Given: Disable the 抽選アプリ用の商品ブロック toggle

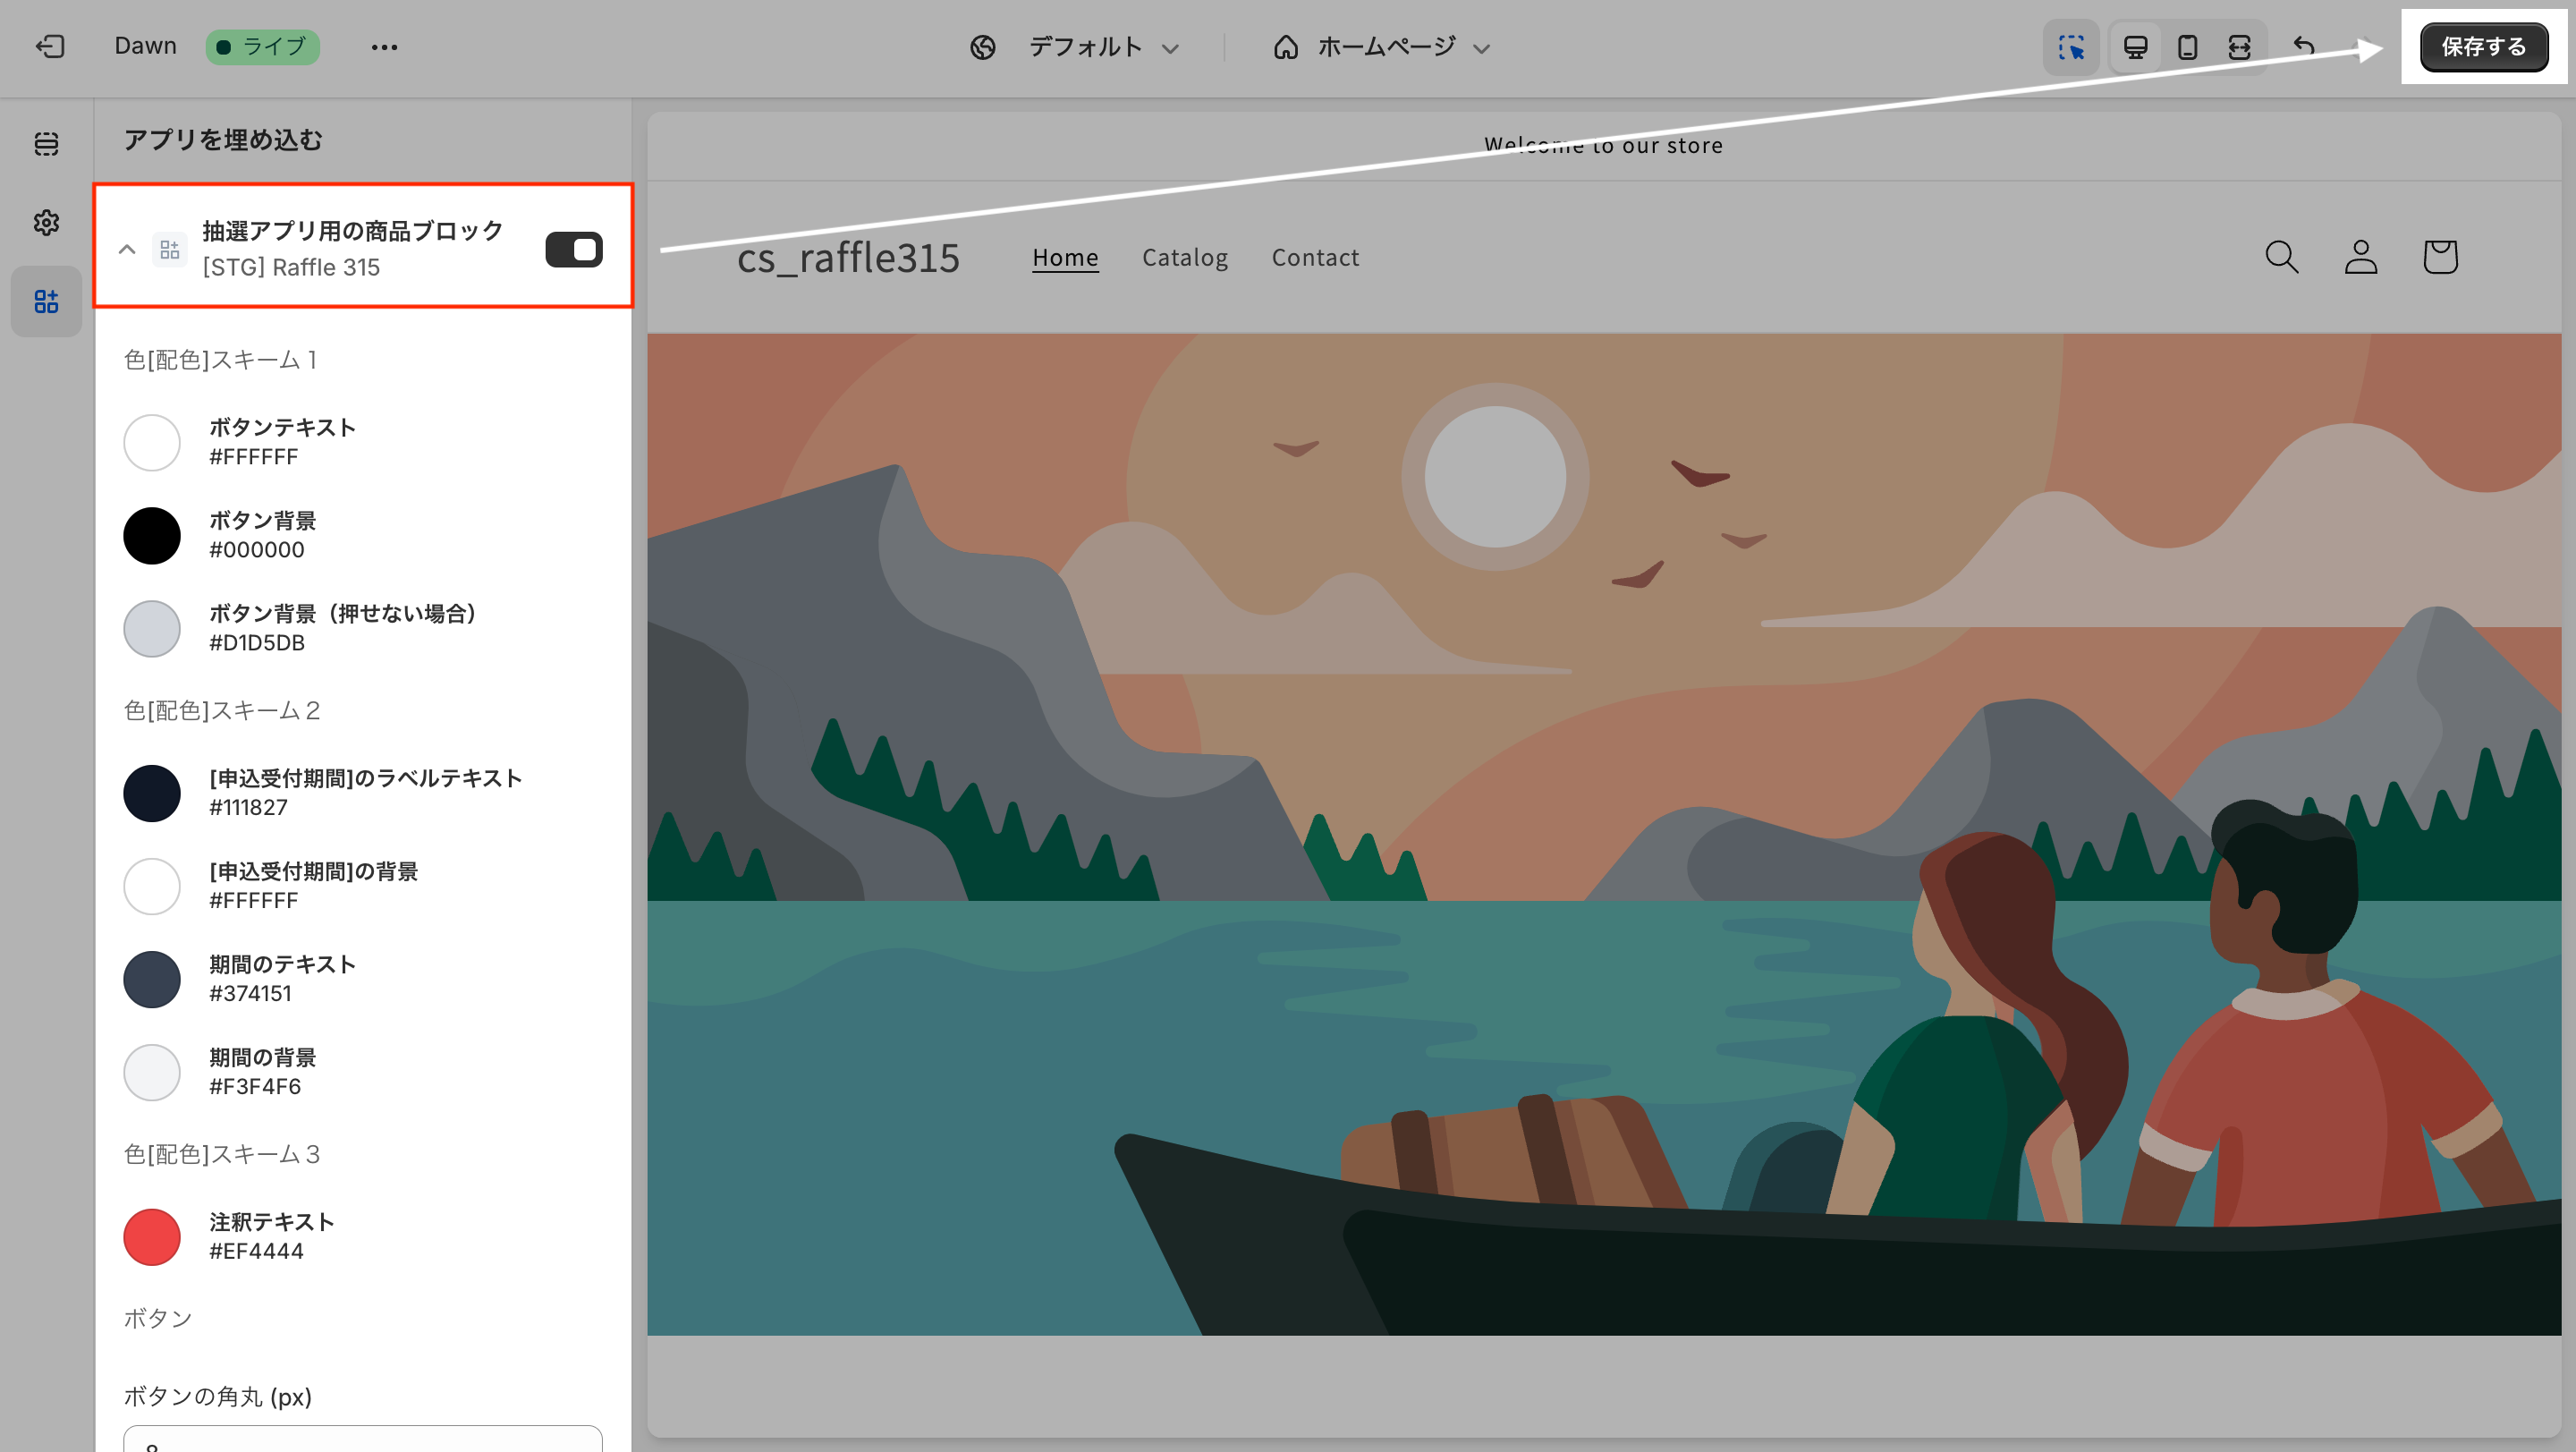Looking at the screenshot, I should tap(574, 249).
